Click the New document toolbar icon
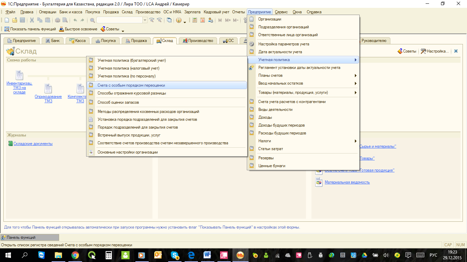Viewport: 467px width, 262px height. (7, 20)
